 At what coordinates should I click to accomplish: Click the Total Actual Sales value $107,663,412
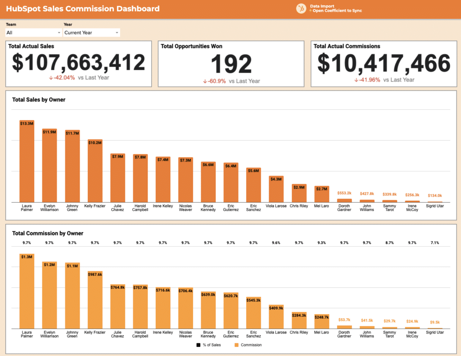pyautogui.click(x=78, y=62)
